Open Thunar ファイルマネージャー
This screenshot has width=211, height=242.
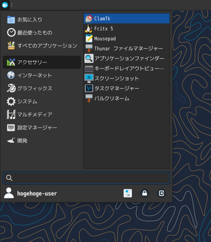(127, 48)
